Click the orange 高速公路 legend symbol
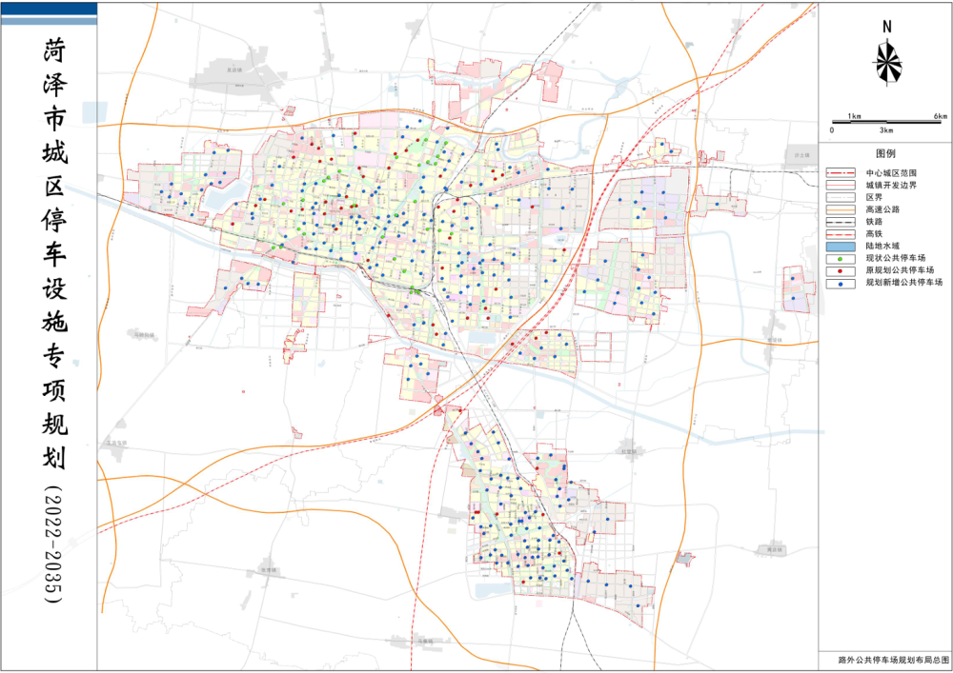This screenshot has width=953, height=673. (x=841, y=209)
